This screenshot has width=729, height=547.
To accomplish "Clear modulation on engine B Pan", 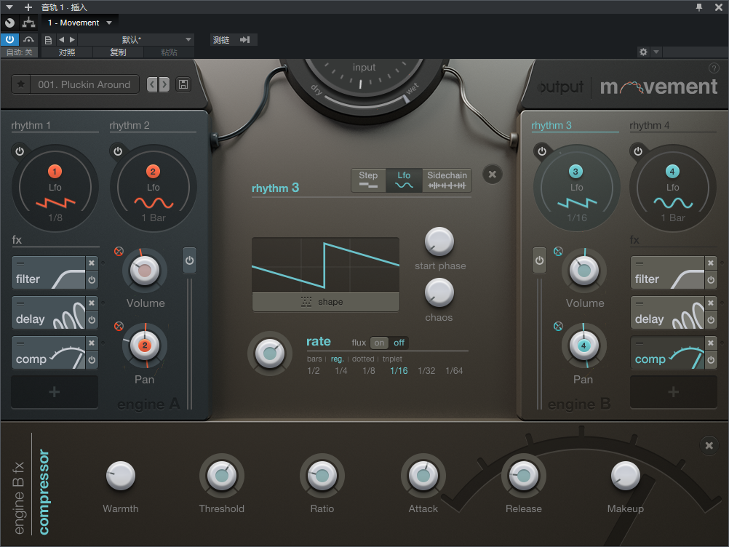I will click(558, 327).
